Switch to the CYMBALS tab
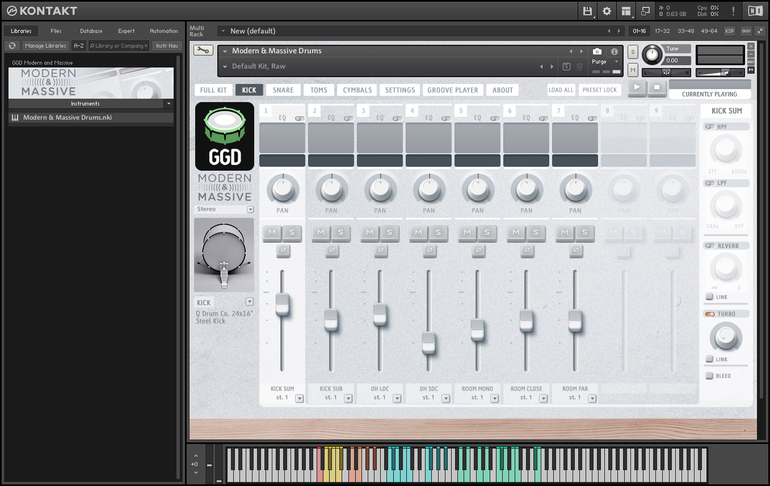Screen dimensions: 770x486 click(357, 90)
